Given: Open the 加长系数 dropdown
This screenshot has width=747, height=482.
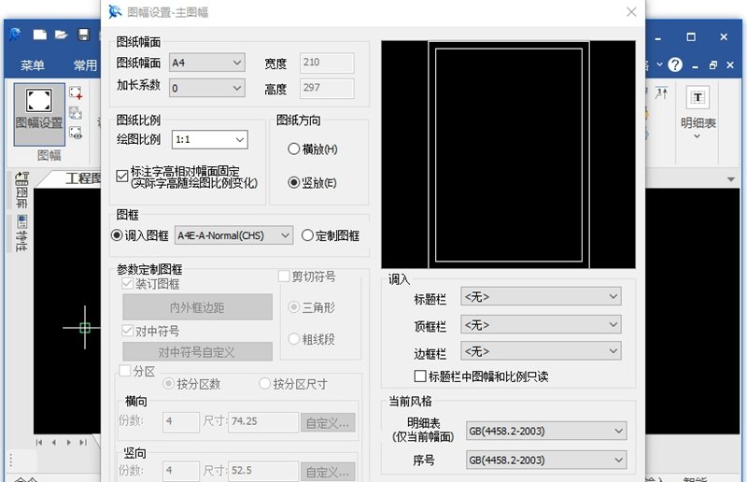Looking at the screenshot, I should [206, 88].
